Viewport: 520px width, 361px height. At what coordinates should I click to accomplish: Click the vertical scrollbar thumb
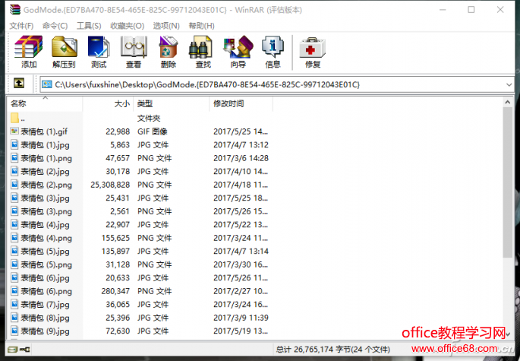[x=507, y=182]
